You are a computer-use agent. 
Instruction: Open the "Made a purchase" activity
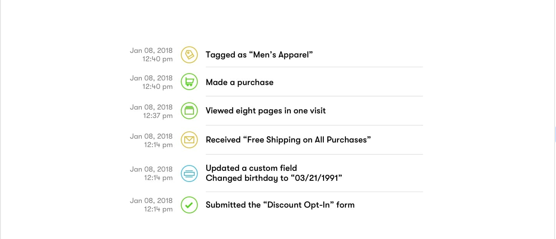[239, 82]
